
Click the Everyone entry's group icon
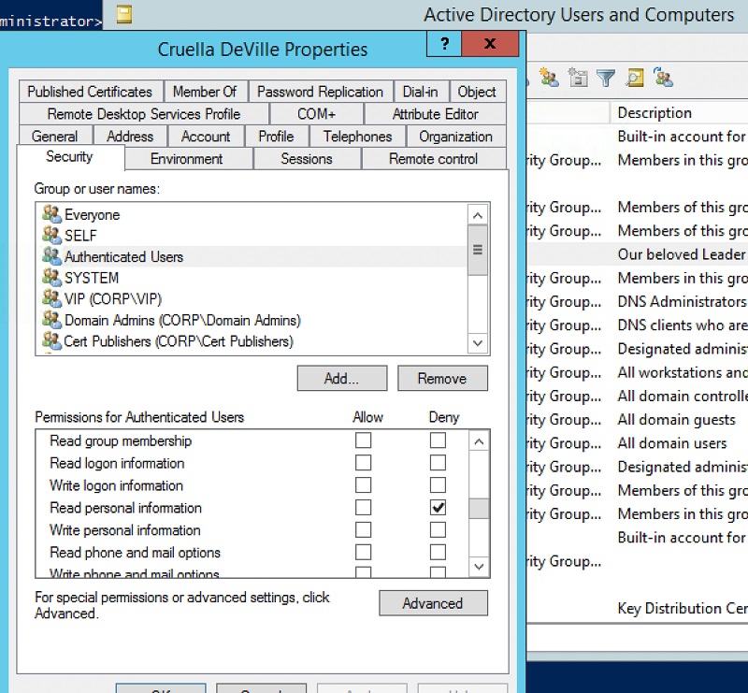click(52, 214)
